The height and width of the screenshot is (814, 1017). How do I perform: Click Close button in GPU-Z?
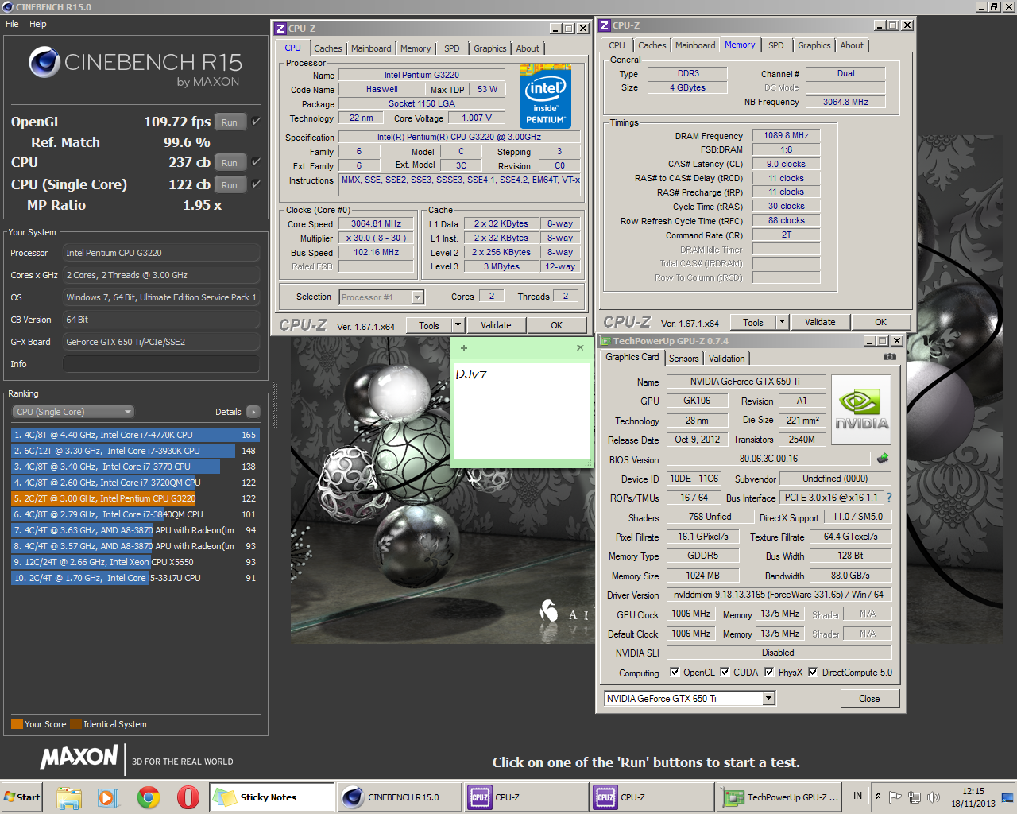[869, 699]
